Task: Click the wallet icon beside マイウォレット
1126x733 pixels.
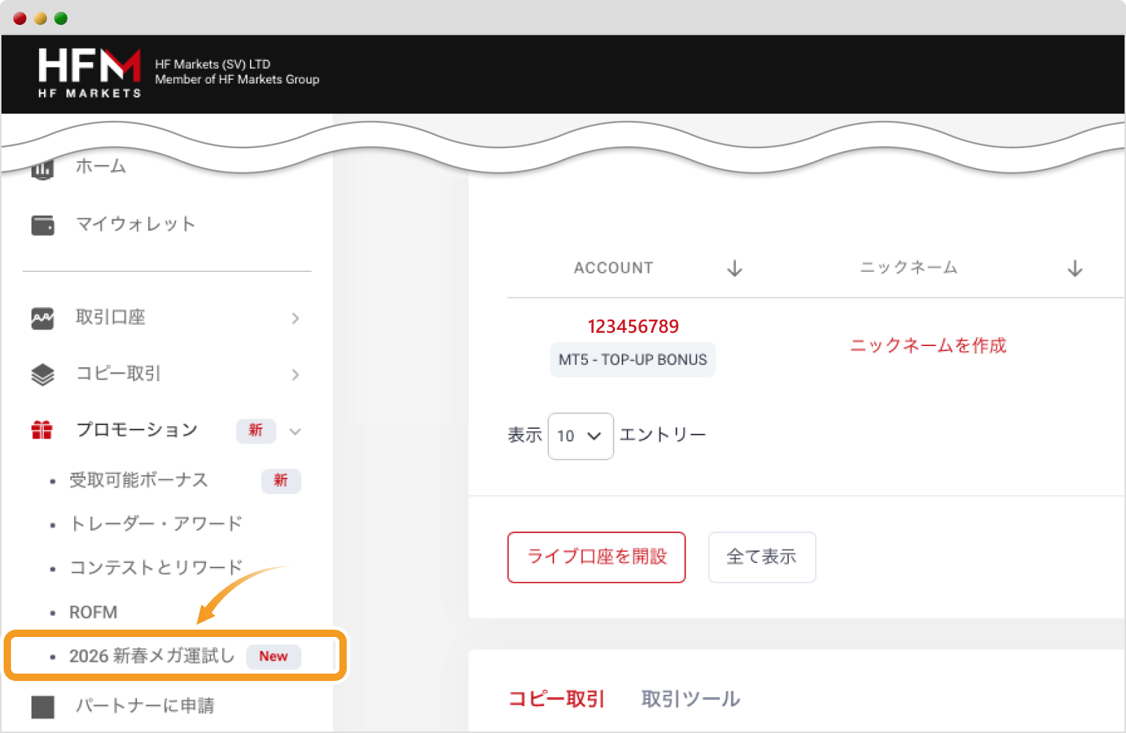Action: (43, 225)
